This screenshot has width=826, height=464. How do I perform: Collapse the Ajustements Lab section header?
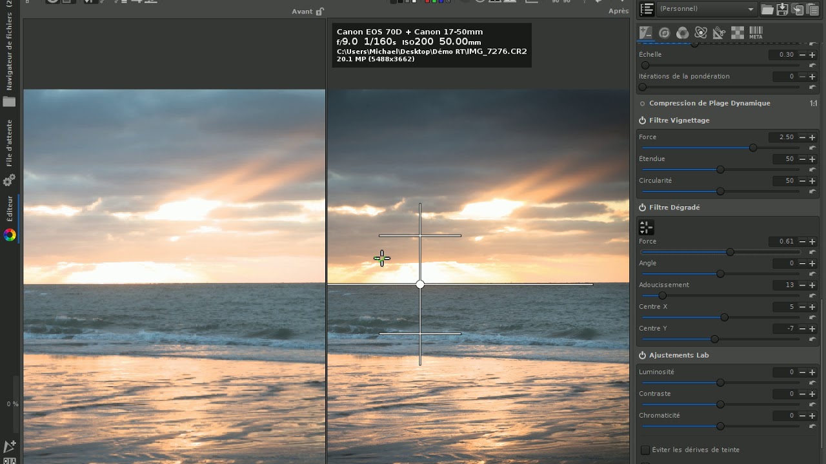(x=679, y=355)
